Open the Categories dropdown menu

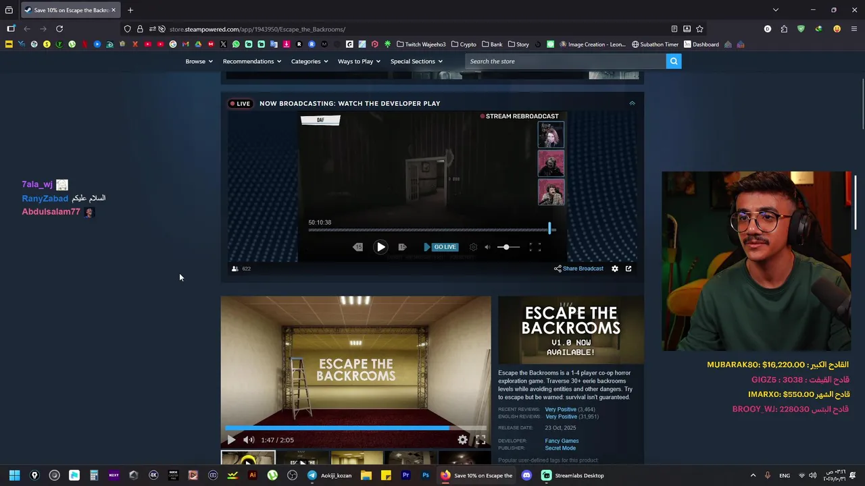(x=310, y=61)
